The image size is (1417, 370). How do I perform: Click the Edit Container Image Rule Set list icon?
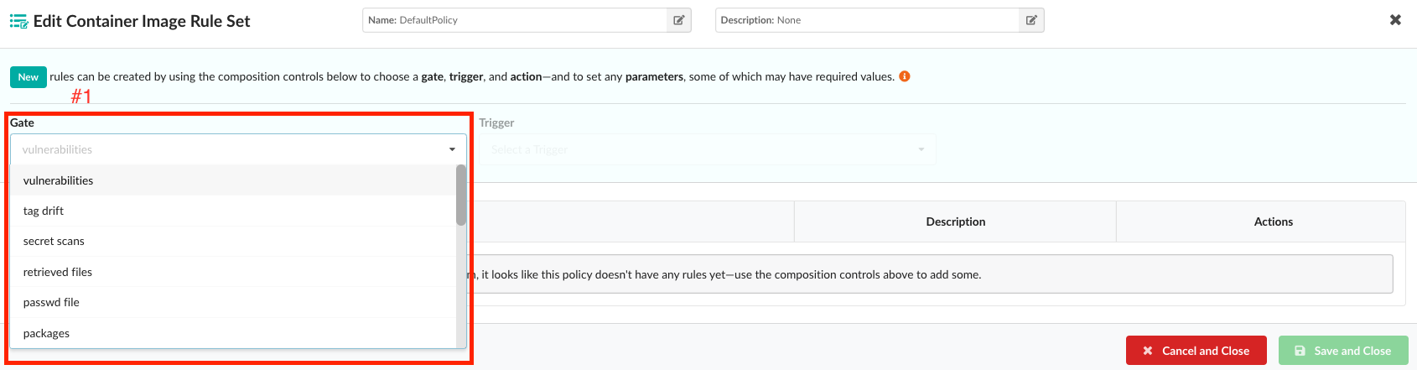tap(18, 21)
